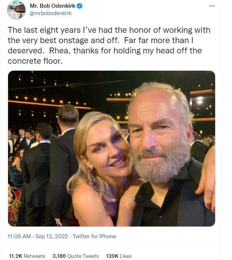Click the 11:06 AM timestamp
This screenshot has width=232, height=260.
point(19,236)
